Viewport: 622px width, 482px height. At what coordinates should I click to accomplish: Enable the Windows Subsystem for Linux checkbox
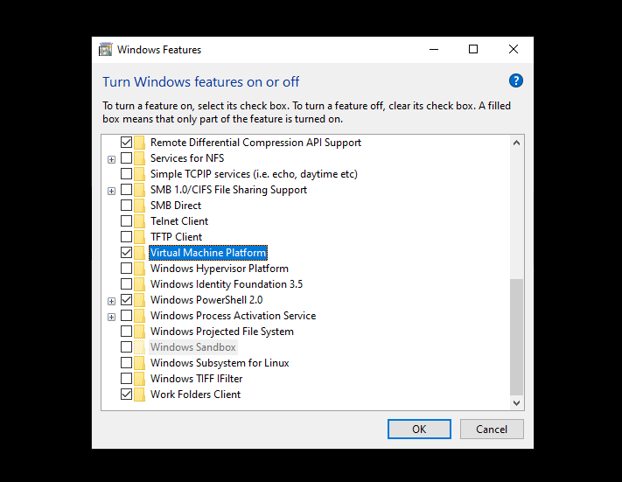click(126, 362)
